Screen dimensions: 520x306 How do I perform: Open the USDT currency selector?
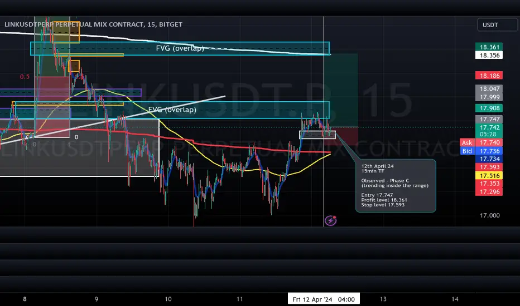click(x=497, y=25)
